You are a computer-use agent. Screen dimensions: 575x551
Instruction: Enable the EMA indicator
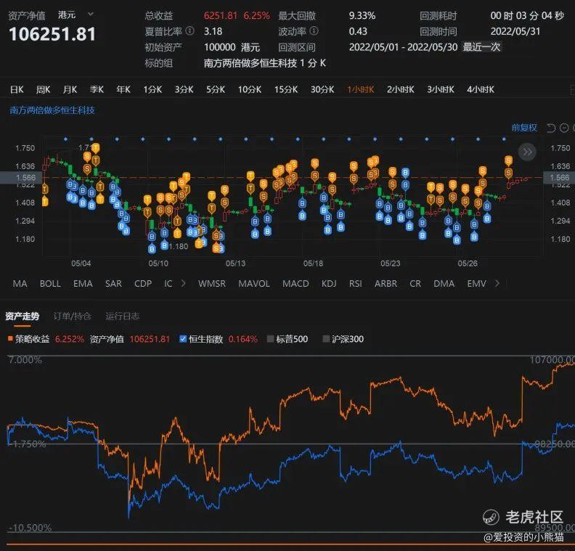83,284
